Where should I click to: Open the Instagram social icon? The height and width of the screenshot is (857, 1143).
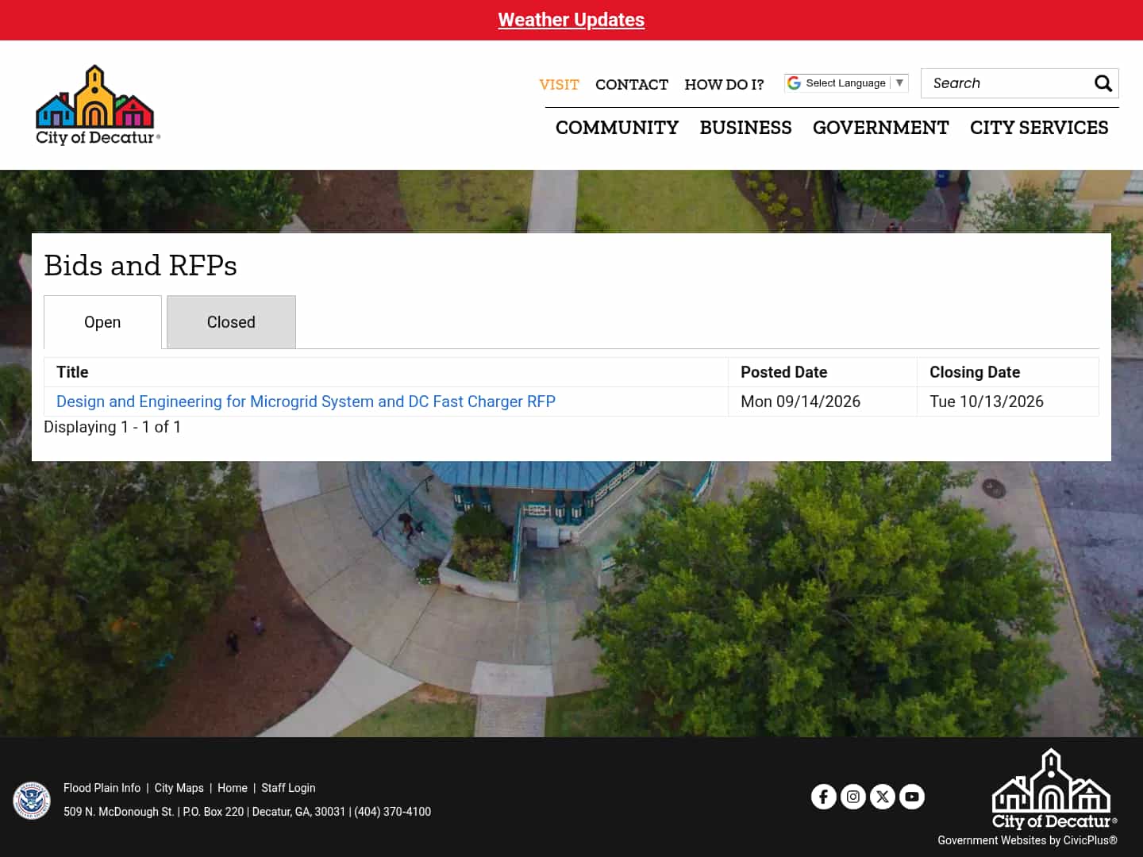click(853, 797)
